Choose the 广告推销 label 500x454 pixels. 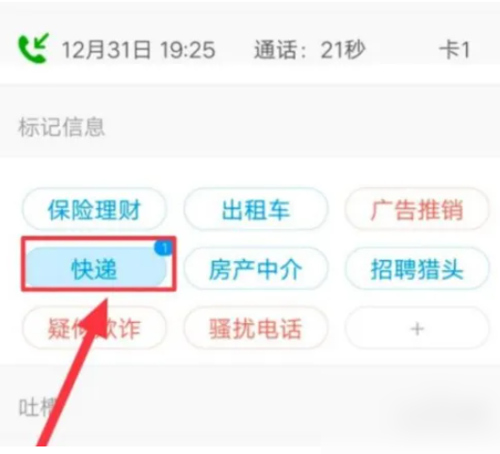click(x=417, y=209)
